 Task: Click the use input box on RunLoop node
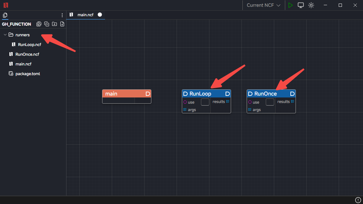[205, 102]
